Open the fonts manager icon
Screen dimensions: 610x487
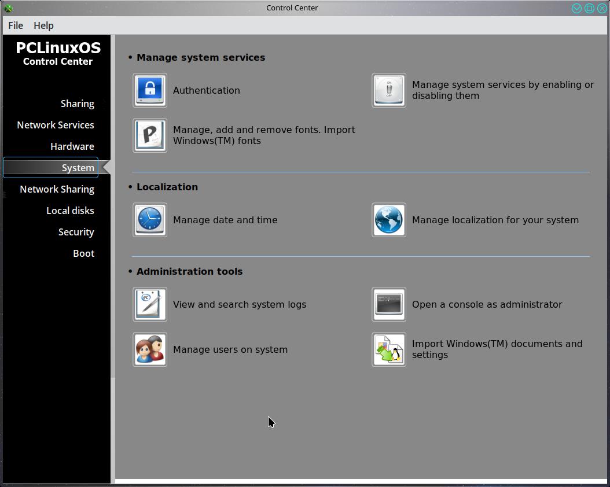[150, 135]
